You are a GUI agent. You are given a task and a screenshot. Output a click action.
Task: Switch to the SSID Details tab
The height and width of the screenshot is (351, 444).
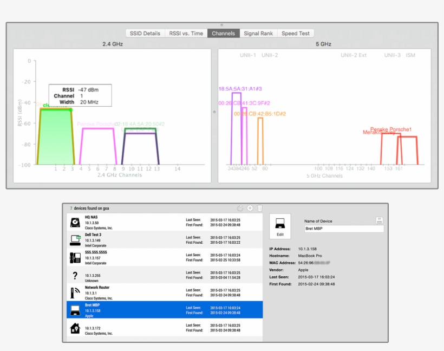pos(144,33)
